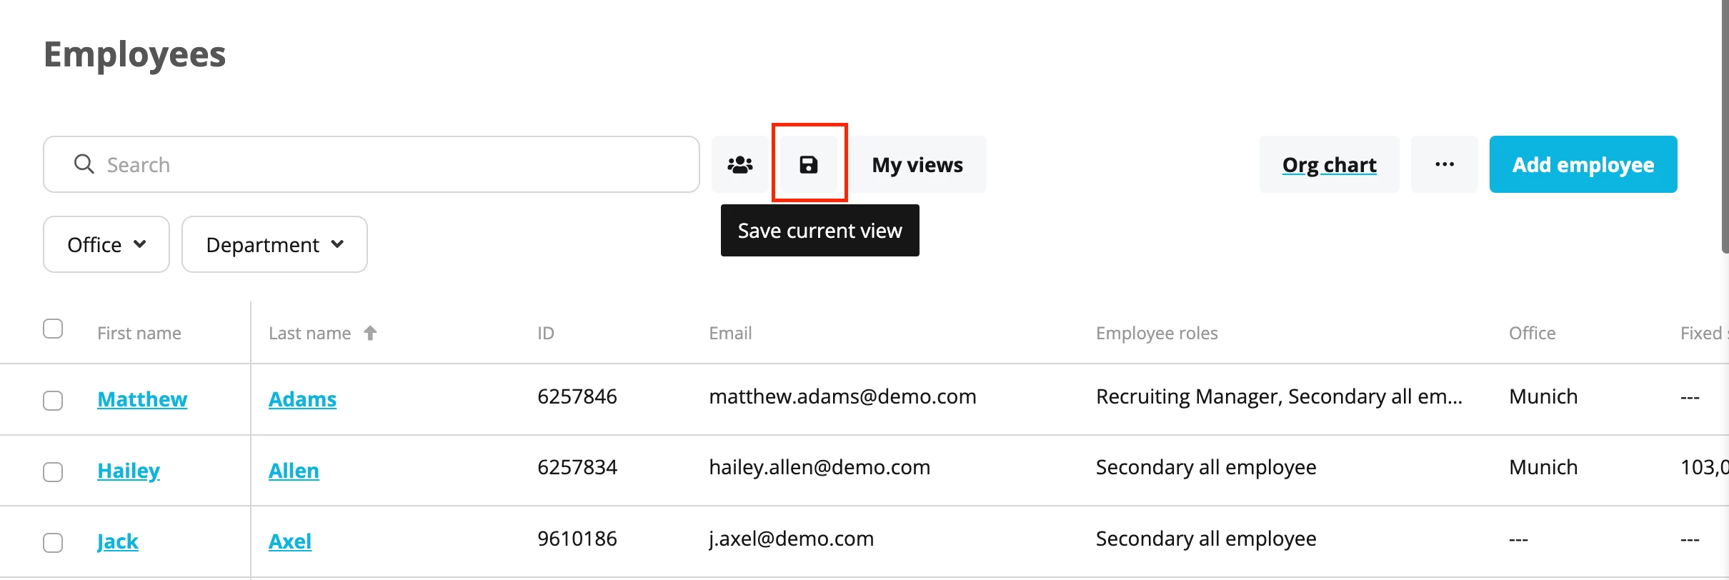Open the My views menu
Screen dimensions: 1729x580
[x=917, y=164]
